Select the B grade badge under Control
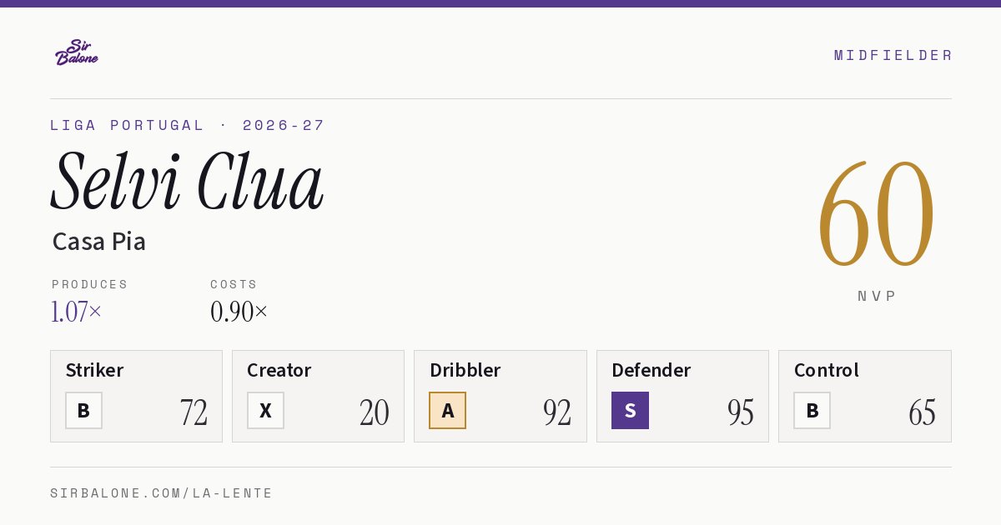 pyautogui.click(x=812, y=410)
